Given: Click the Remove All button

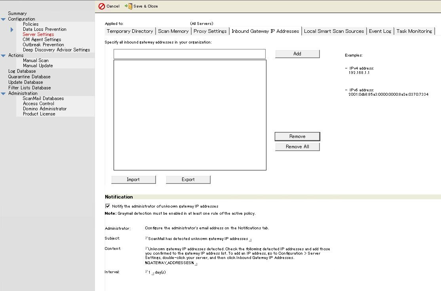Looking at the screenshot, I should tap(297, 147).
